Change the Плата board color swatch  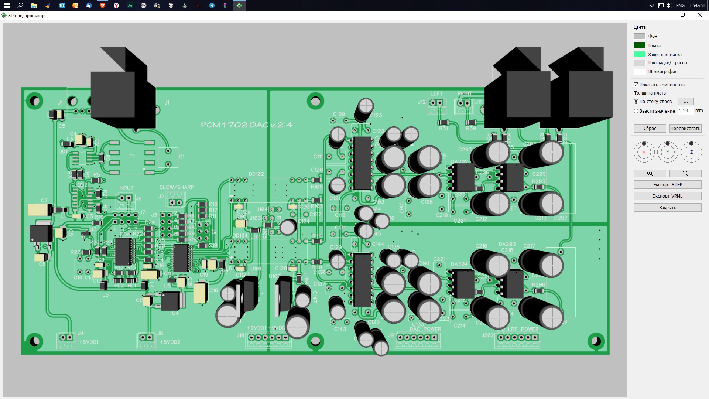[640, 45]
